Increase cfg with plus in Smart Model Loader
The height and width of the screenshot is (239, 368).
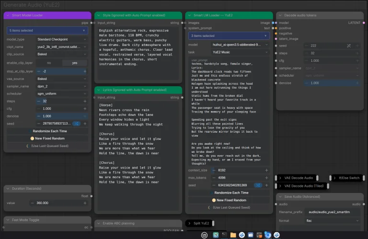(85, 109)
